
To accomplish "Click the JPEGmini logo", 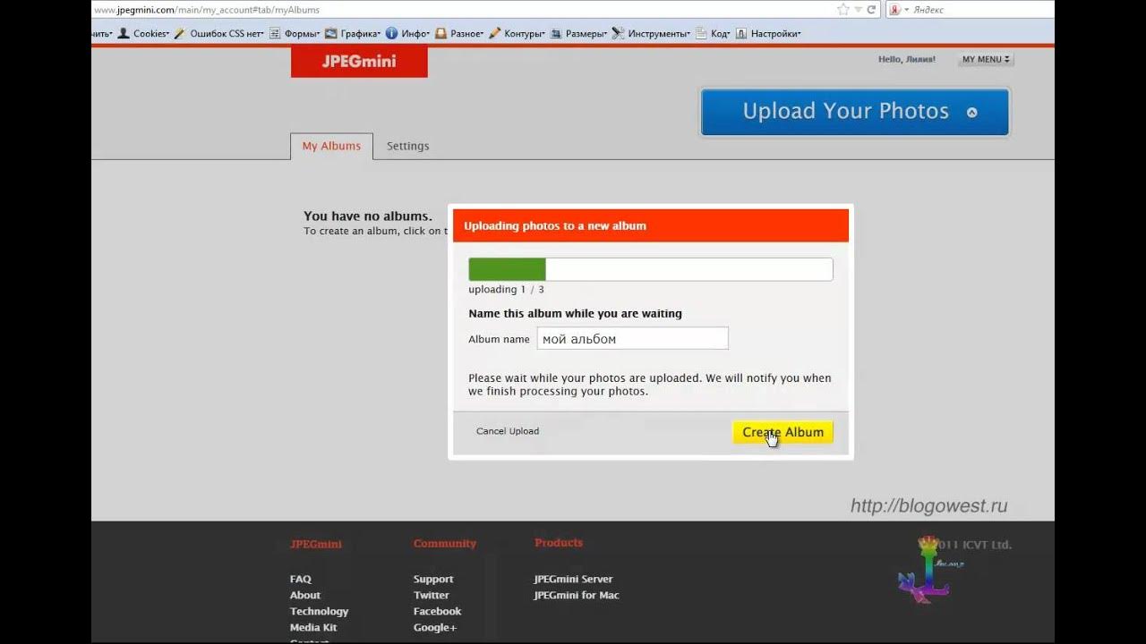I will coord(359,62).
